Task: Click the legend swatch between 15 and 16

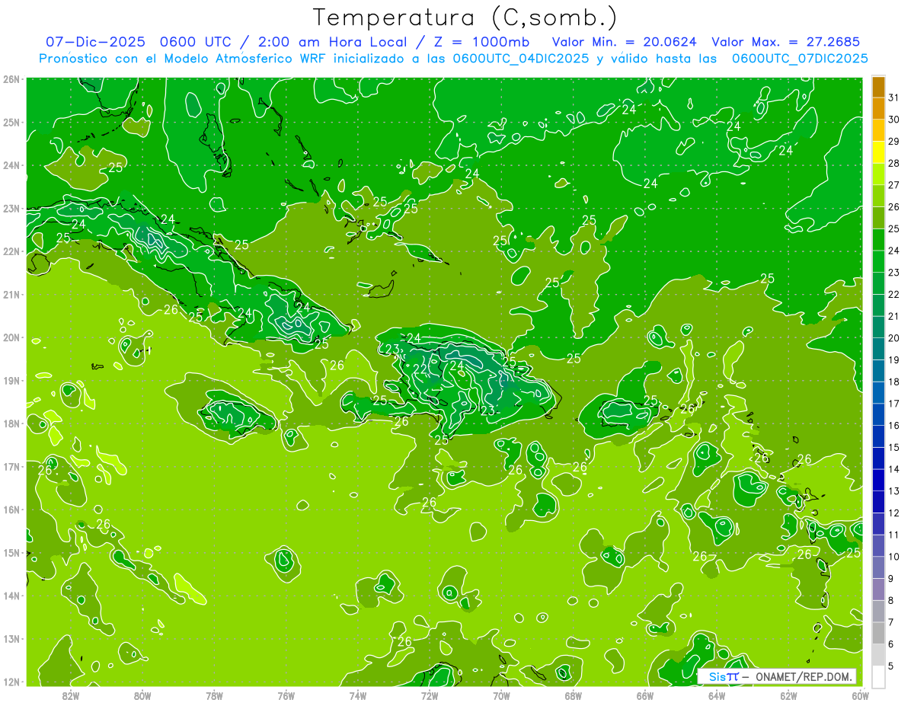Action: tap(878, 437)
